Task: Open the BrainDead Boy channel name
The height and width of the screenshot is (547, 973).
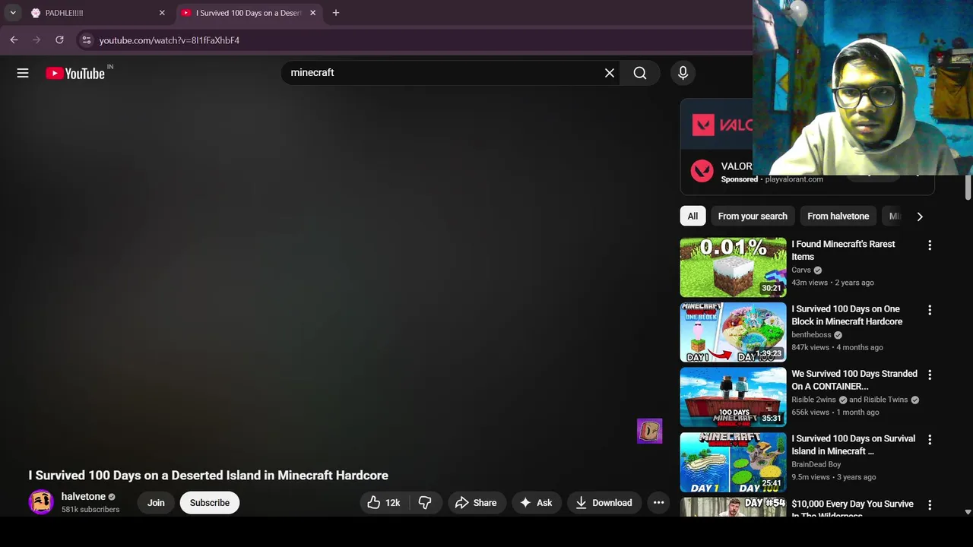Action: click(x=816, y=464)
